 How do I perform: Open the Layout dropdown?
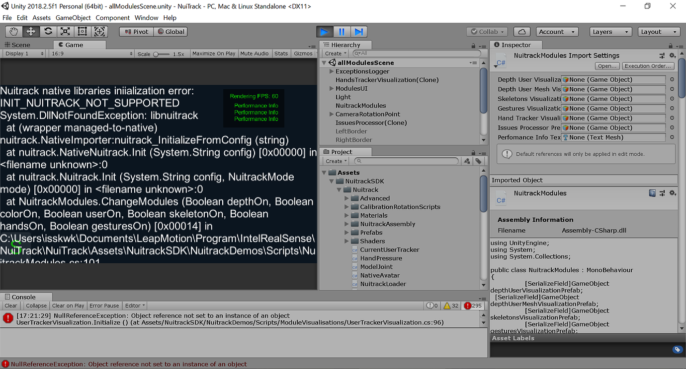(x=659, y=31)
